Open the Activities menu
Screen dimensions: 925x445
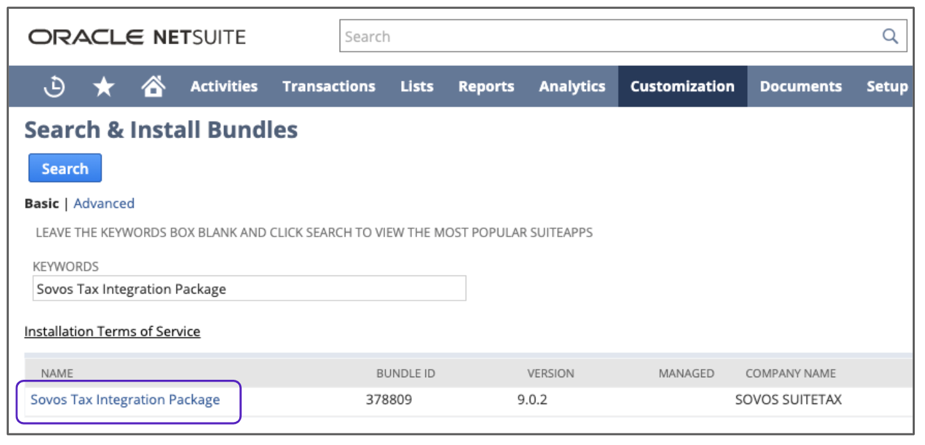coord(224,87)
